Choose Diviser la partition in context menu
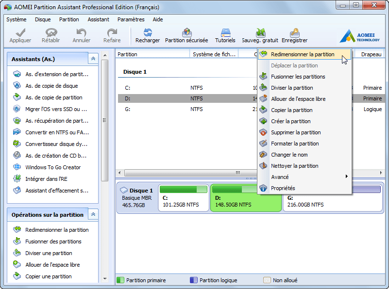Image resolution: width=389 pixels, height=289 pixels. click(304, 88)
